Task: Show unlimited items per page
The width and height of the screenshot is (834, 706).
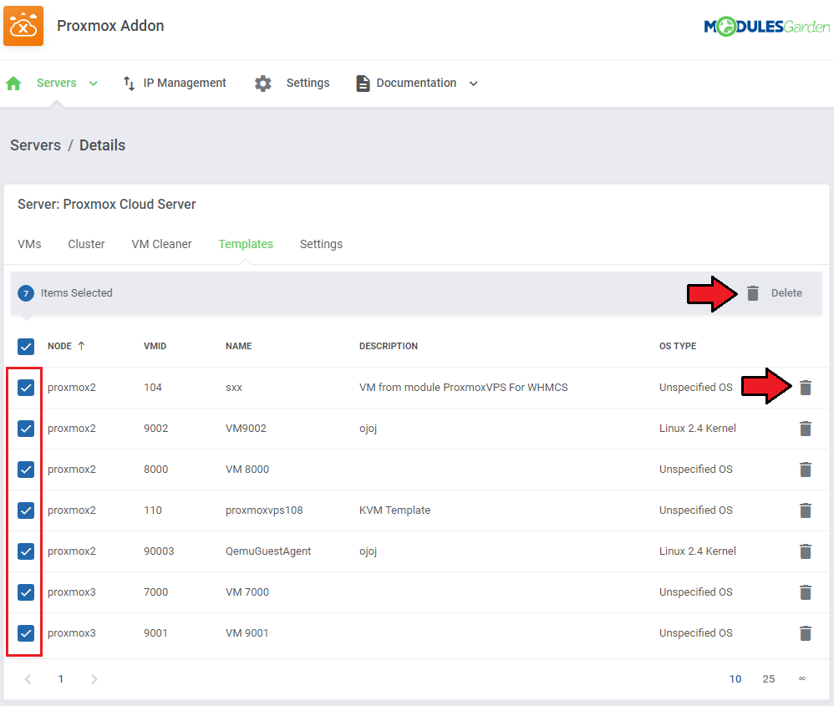Action: tap(802, 678)
